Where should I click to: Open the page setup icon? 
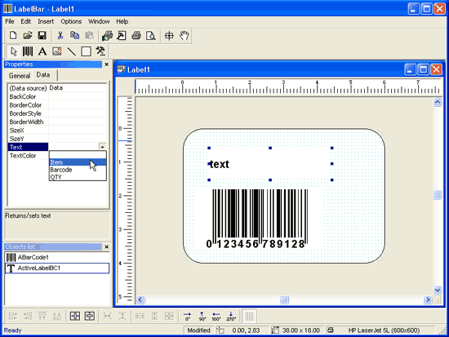(122, 36)
